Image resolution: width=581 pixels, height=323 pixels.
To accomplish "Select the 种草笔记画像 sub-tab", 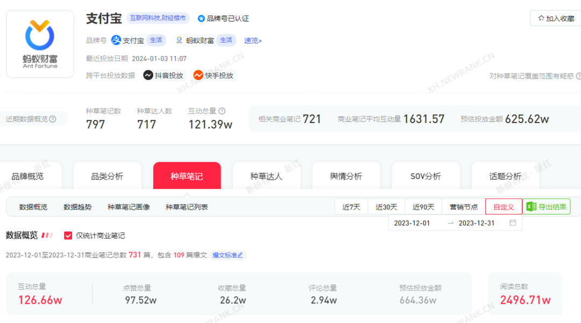I will coord(129,207).
